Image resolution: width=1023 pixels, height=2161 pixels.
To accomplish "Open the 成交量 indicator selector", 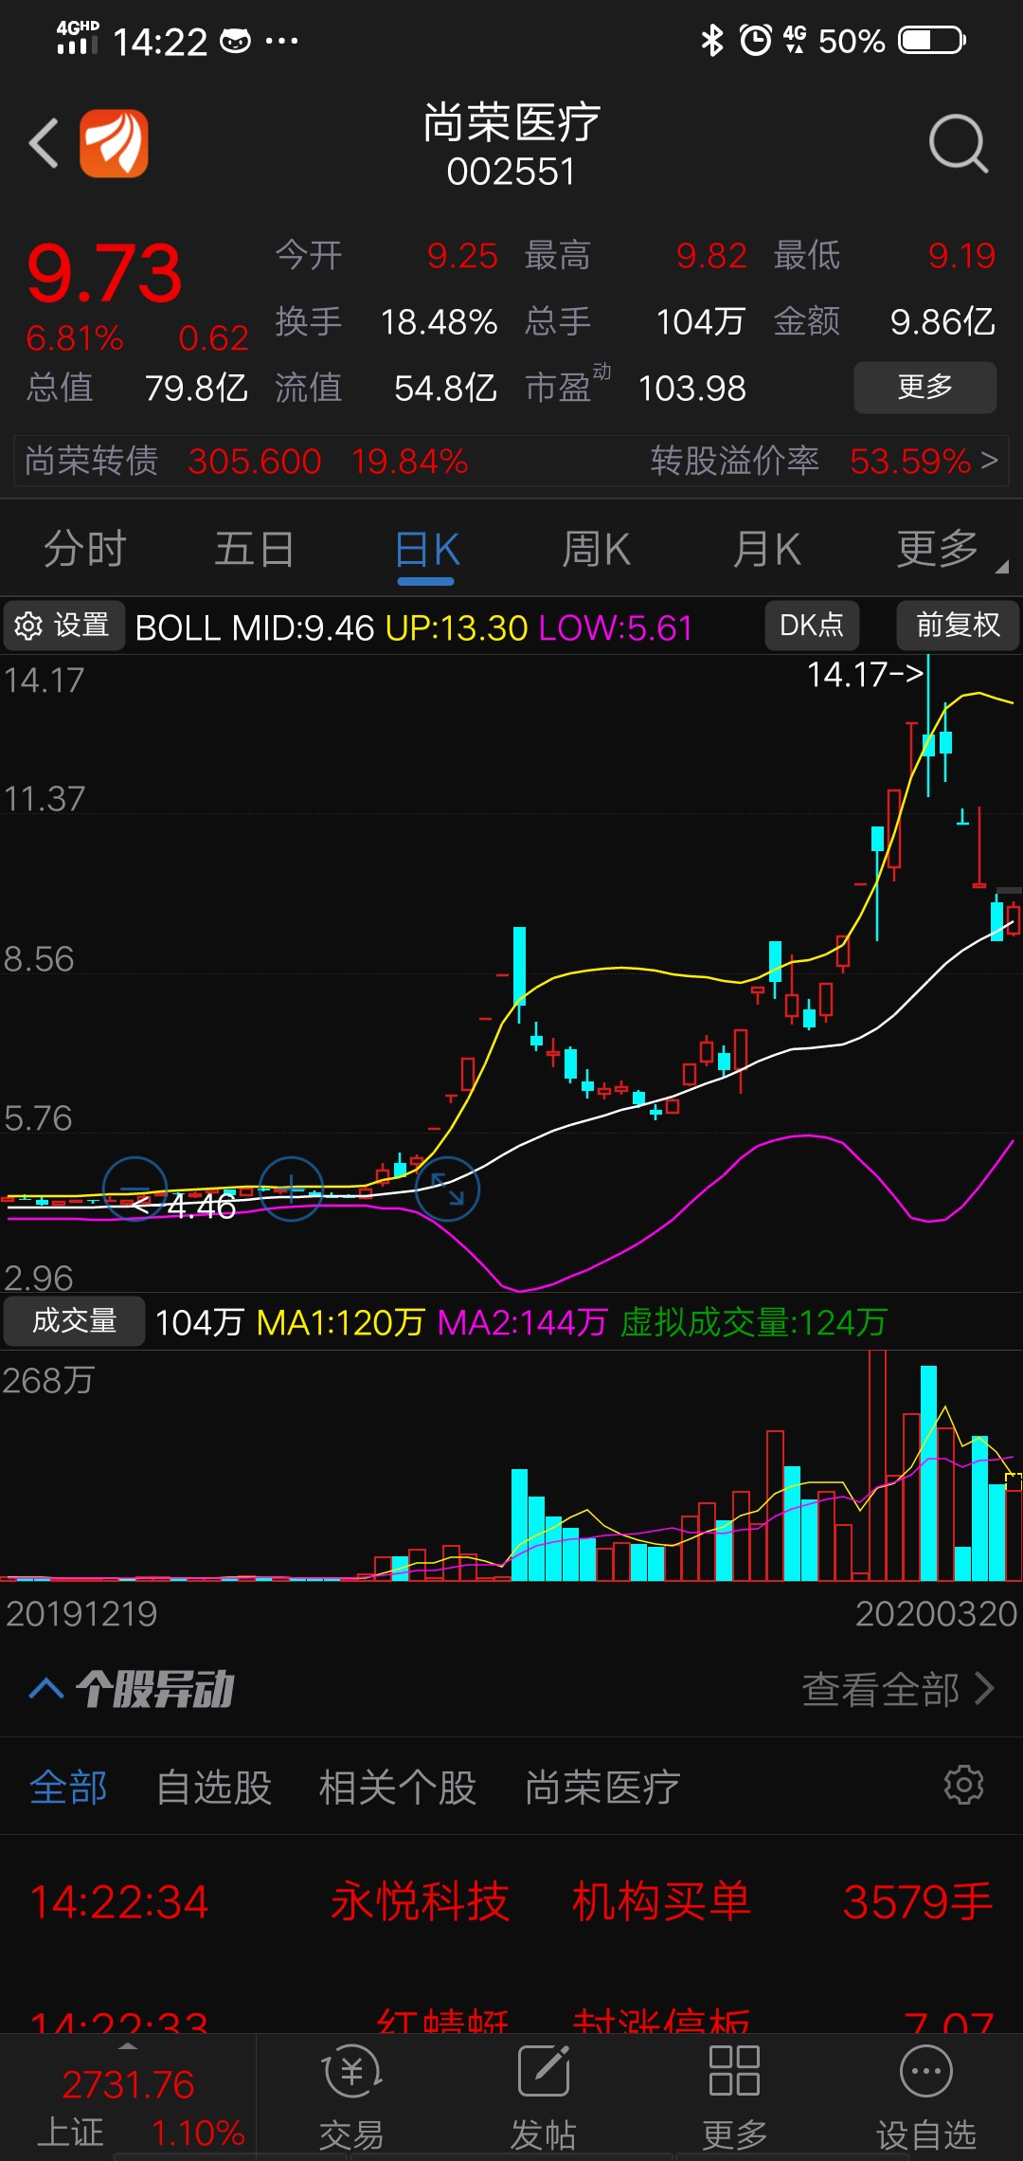I will (74, 1321).
